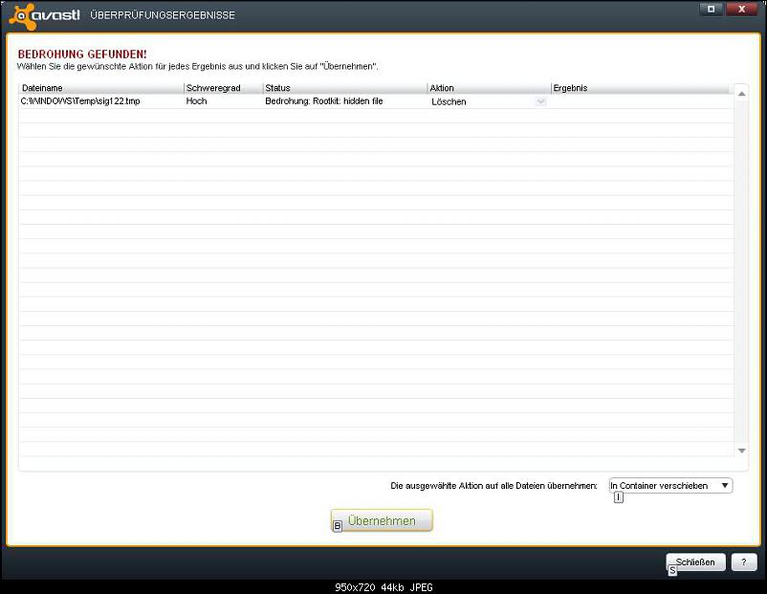Click the ÜBERPRÜFUNGSERGEBNISSE window title
767x594 pixels.
tap(162, 15)
